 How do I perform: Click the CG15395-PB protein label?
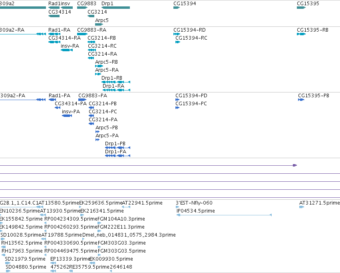click(x=314, y=96)
